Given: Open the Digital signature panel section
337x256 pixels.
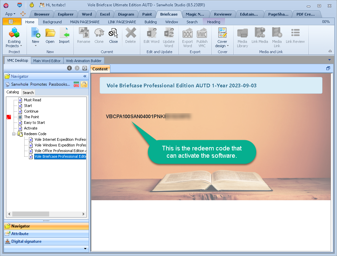Looking at the screenshot, I should (x=46, y=241).
